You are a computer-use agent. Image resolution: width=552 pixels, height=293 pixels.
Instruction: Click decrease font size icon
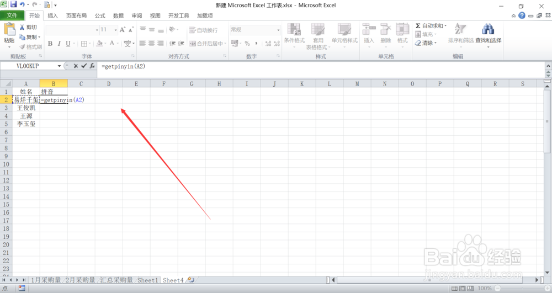[131, 30]
